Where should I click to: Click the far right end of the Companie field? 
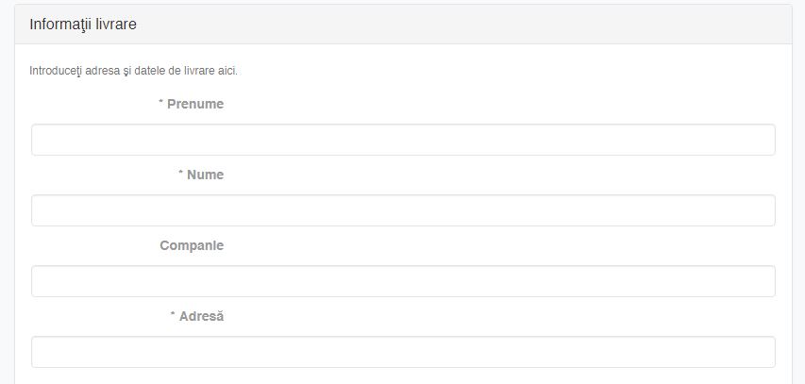pos(764,281)
